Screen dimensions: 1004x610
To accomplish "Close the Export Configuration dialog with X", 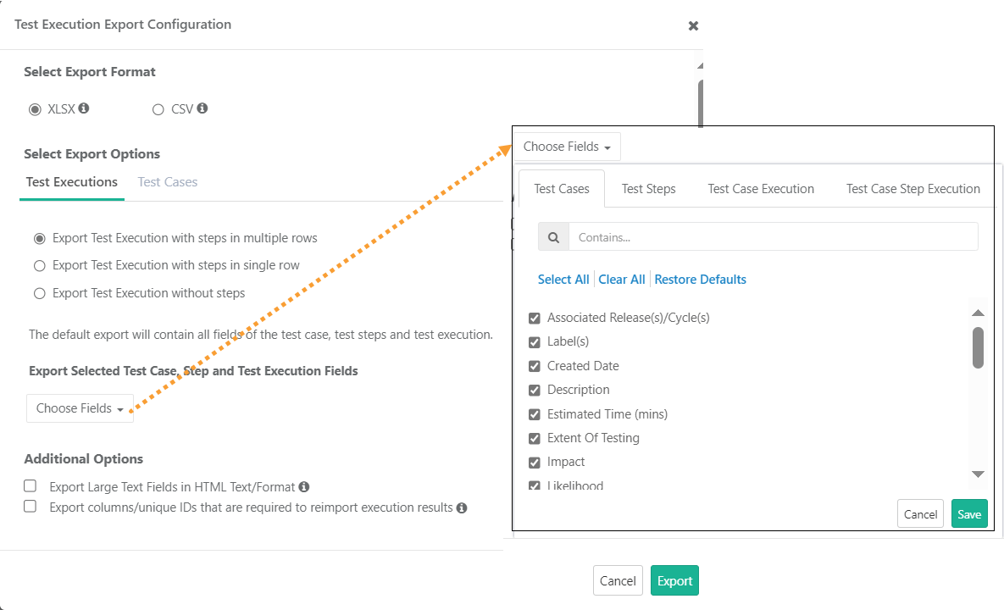I will click(693, 25).
